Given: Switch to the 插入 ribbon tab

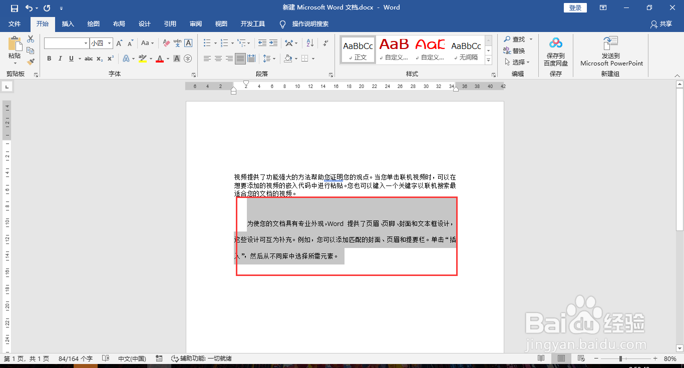Looking at the screenshot, I should pos(68,23).
